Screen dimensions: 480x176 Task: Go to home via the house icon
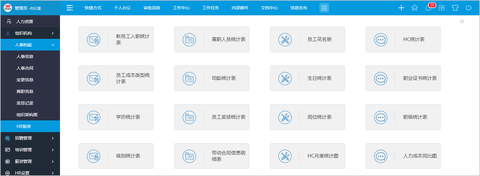pos(415,8)
